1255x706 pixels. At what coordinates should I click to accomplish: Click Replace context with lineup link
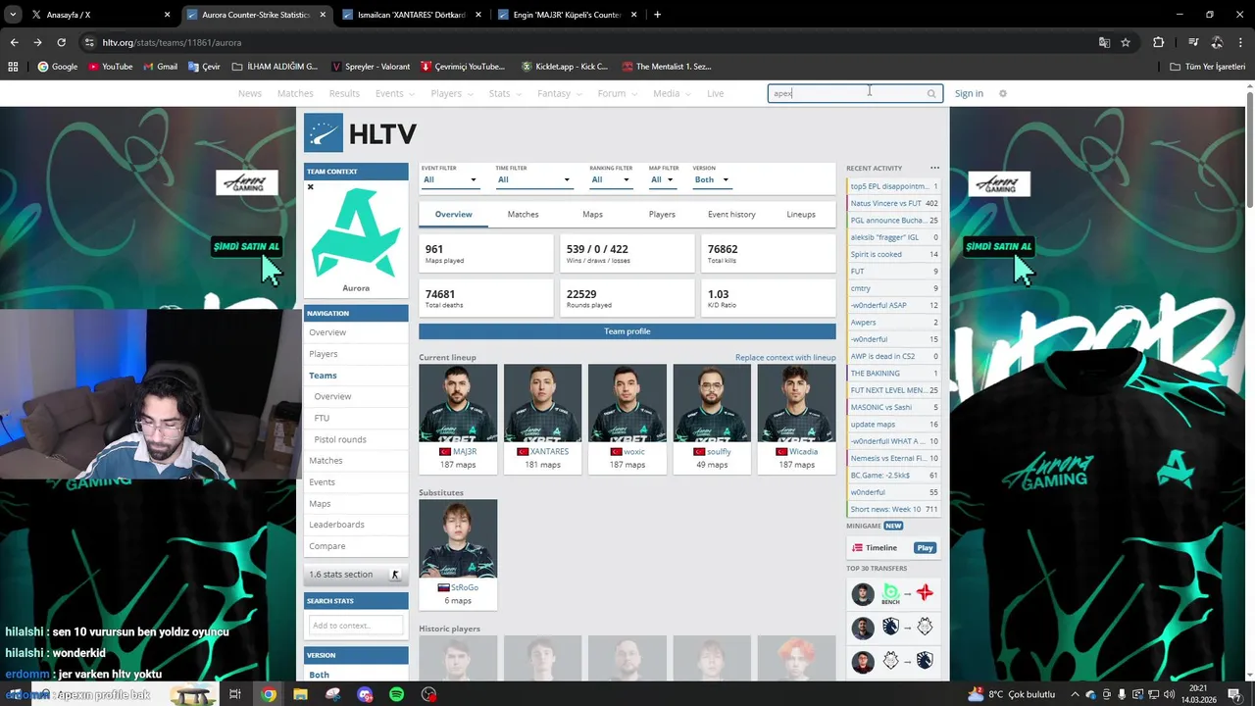pyautogui.click(x=785, y=357)
